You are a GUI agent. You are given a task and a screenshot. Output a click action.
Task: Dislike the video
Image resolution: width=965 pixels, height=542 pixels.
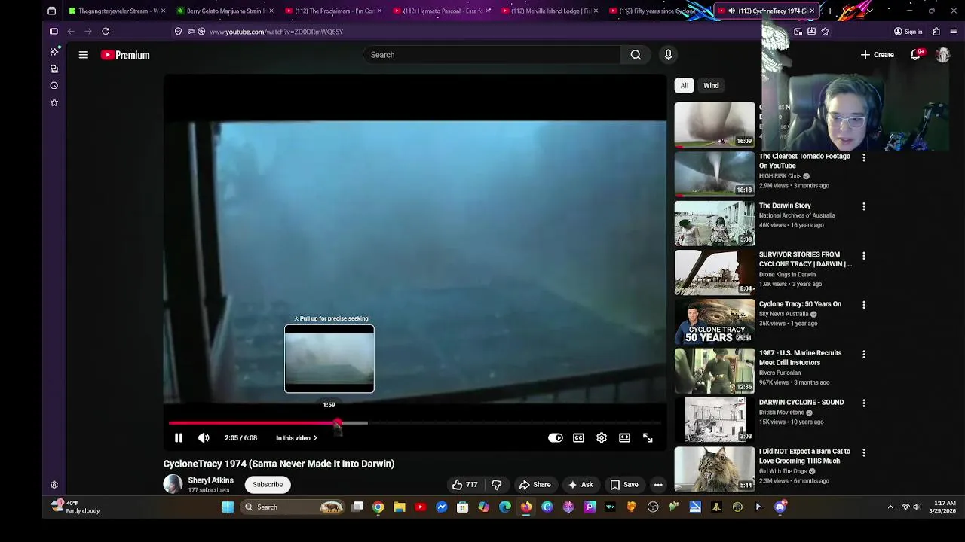(x=496, y=485)
